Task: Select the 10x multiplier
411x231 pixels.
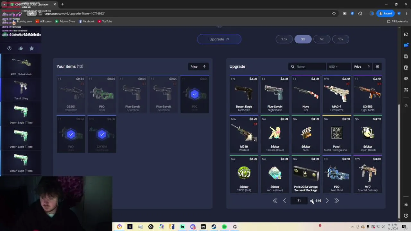Action: coord(341,39)
